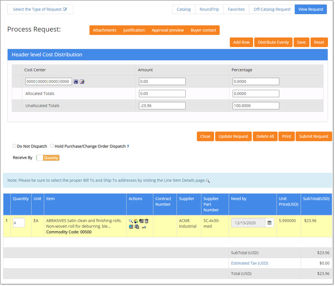Enable Hold Purchase/Change Order Dispatch checkbox

point(52,146)
